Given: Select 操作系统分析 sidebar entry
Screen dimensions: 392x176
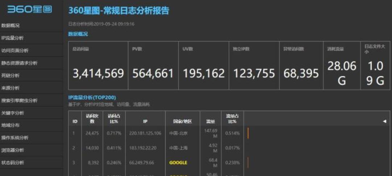Looking at the screenshot, I should (x=15, y=138).
